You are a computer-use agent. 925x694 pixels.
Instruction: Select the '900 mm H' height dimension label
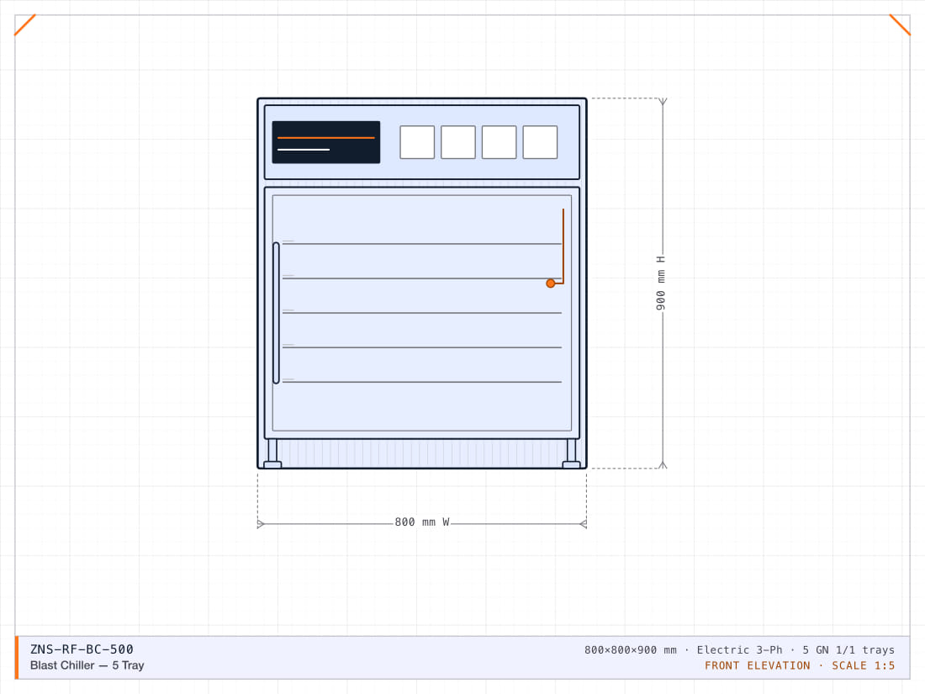[x=661, y=283]
